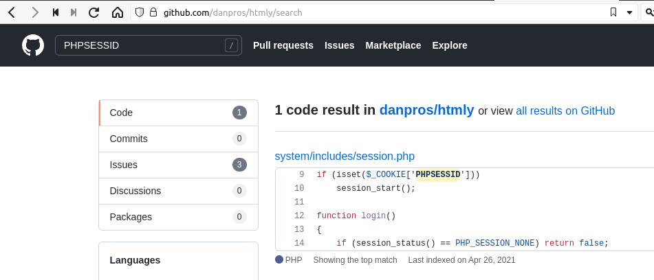The height and width of the screenshot is (280, 654).
Task: Click the Languages section heading
Action: [x=135, y=260]
